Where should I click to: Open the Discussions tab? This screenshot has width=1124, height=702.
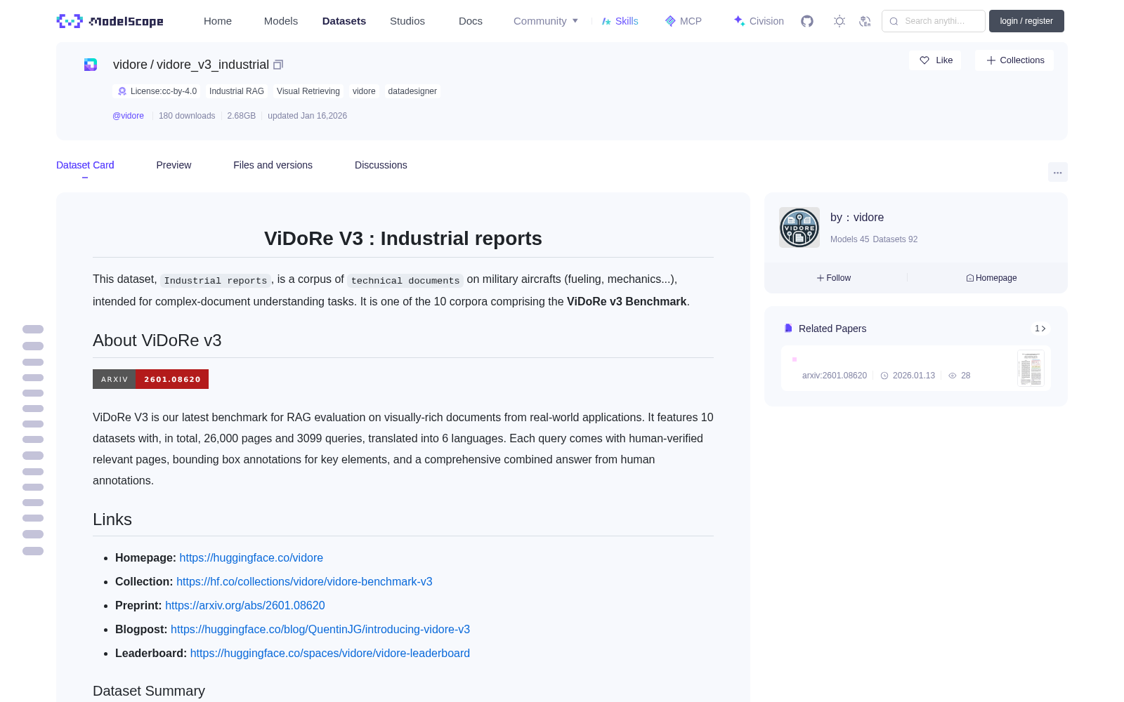click(x=381, y=165)
